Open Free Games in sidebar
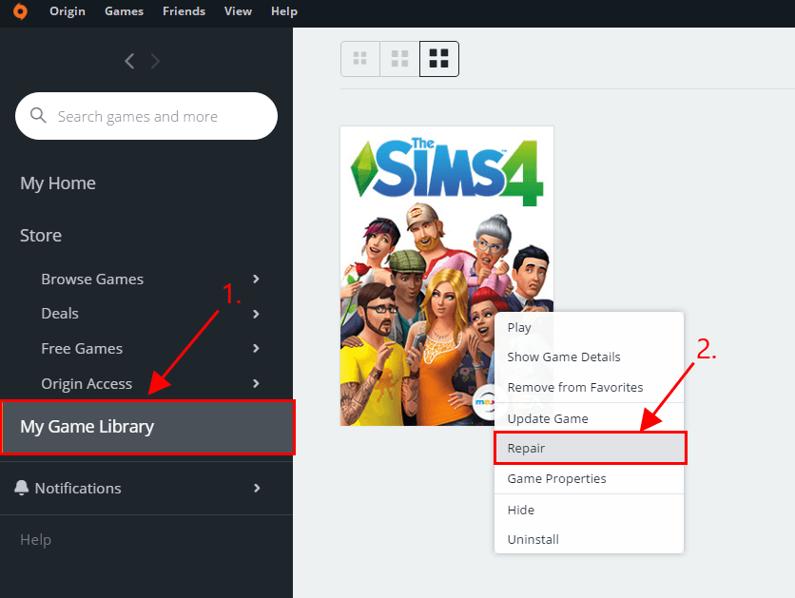The width and height of the screenshot is (795, 598). pos(82,349)
